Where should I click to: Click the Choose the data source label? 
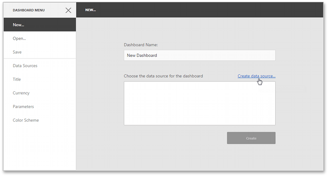pyautogui.click(x=163, y=76)
